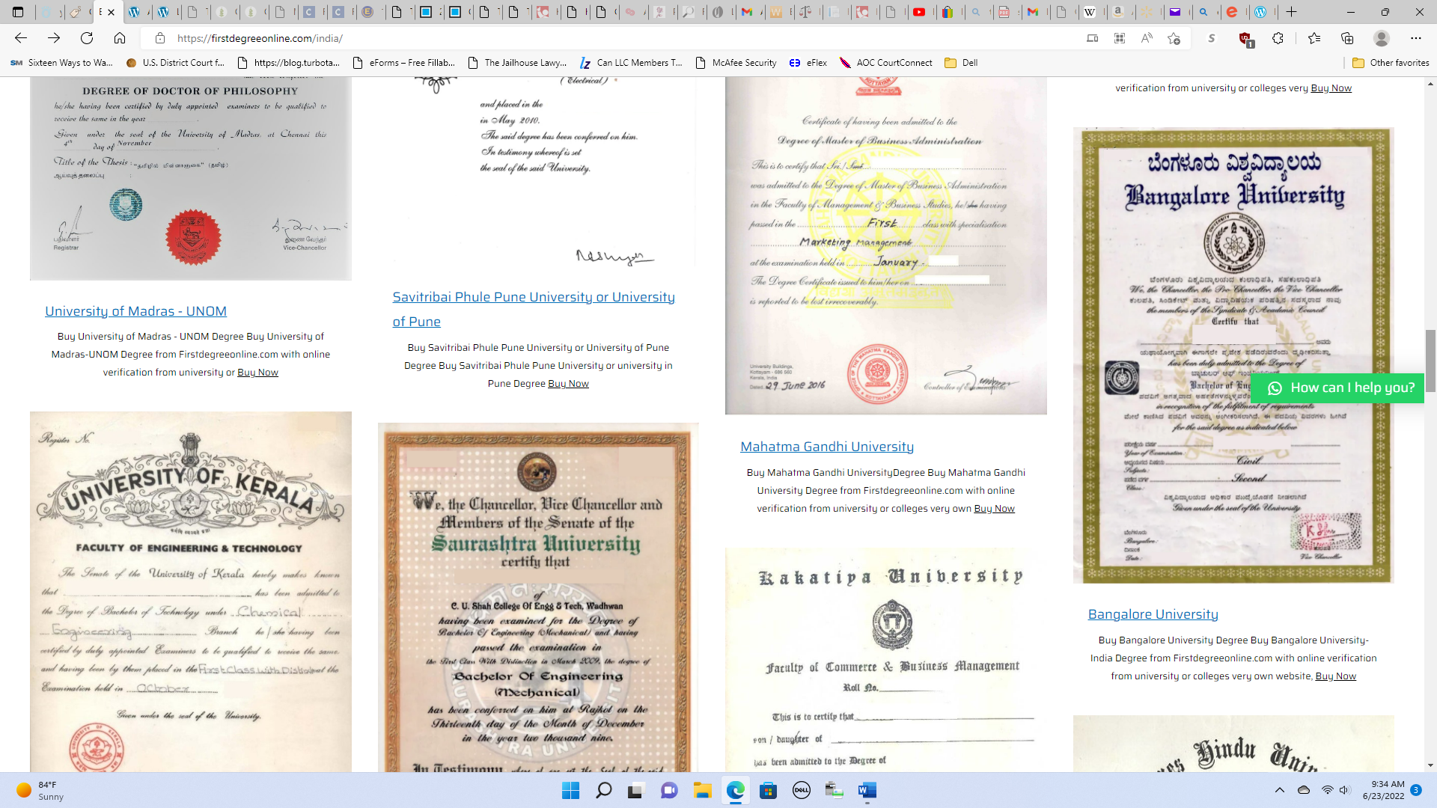The height and width of the screenshot is (808, 1437).
Task: Open the Favorites list icon
Action: (1314, 38)
